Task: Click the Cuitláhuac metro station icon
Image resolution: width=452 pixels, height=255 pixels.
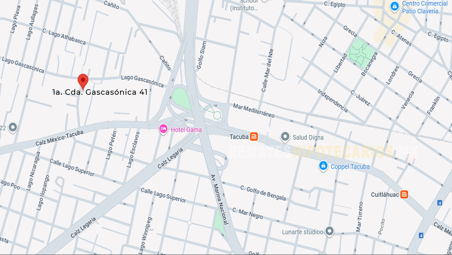Action: coord(404,194)
